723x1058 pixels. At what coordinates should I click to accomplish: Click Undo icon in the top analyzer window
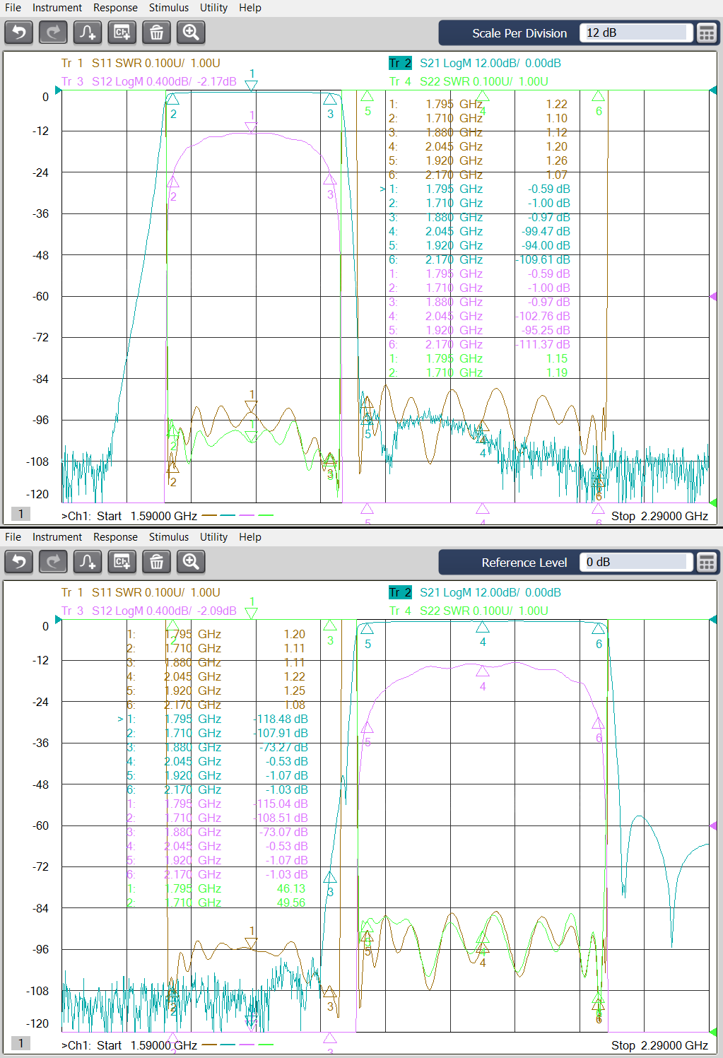[x=19, y=33]
